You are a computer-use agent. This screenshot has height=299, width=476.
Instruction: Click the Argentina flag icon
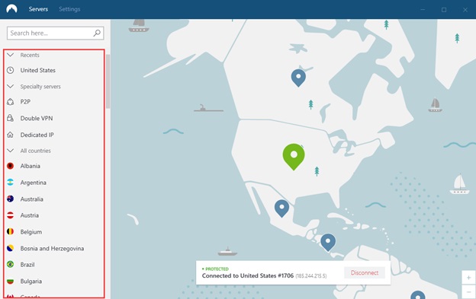pos(11,182)
